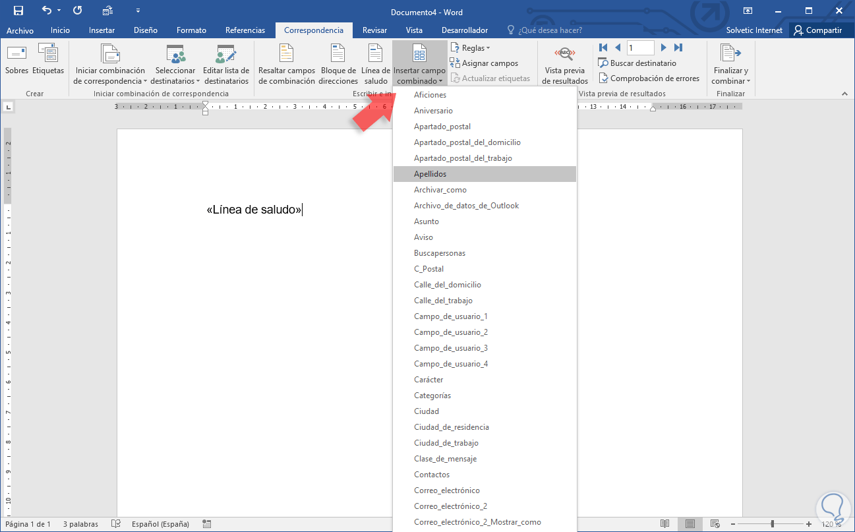Open Iniciar combinación de correspondencia dropdown

point(110,65)
